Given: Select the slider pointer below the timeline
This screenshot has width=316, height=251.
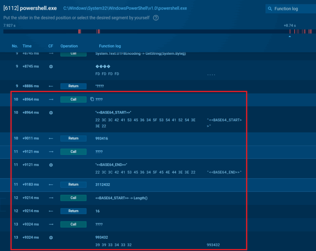Looking at the screenshot, I should coord(290,37).
